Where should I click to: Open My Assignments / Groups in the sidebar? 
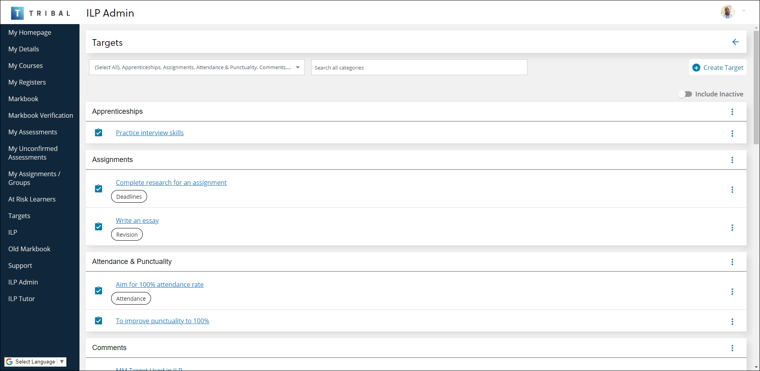coord(34,178)
